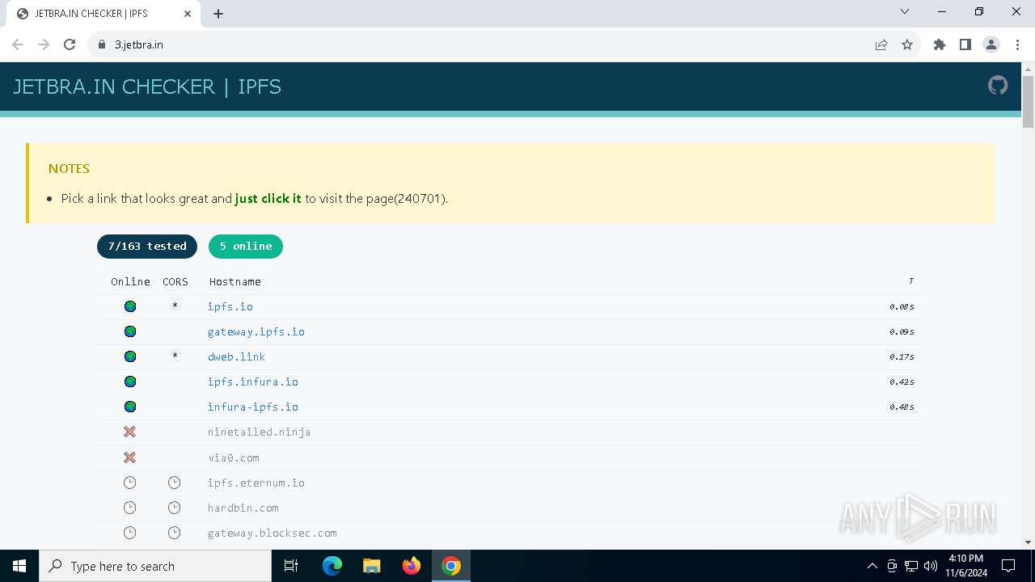Select the JETBRA.IN CHECKER | IPFS tab
Screen dimensions: 1035x582
coord(103,14)
